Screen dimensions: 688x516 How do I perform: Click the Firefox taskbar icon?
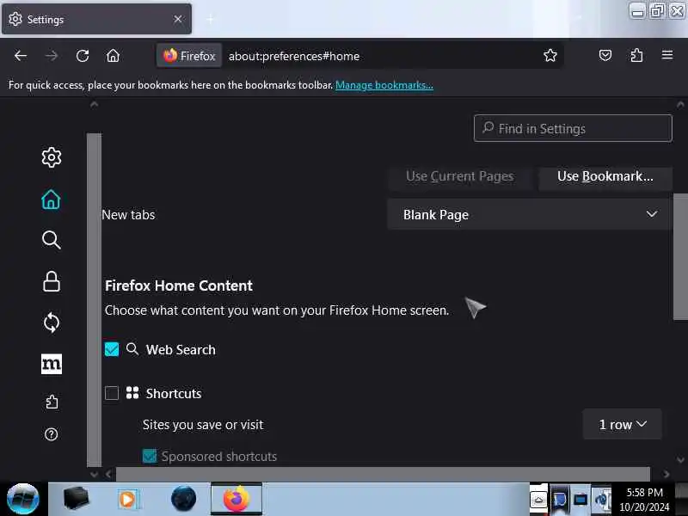pos(236,499)
